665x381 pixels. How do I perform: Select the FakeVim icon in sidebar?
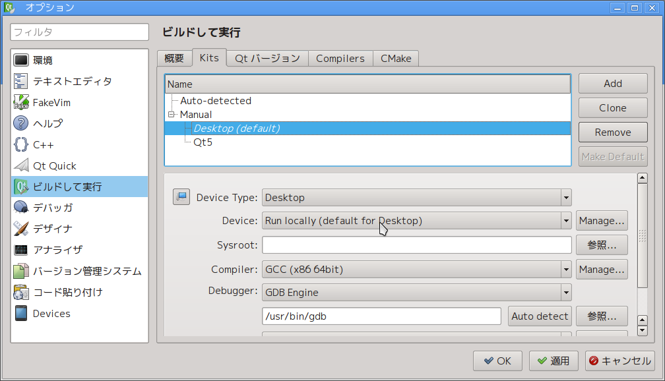coord(21,102)
